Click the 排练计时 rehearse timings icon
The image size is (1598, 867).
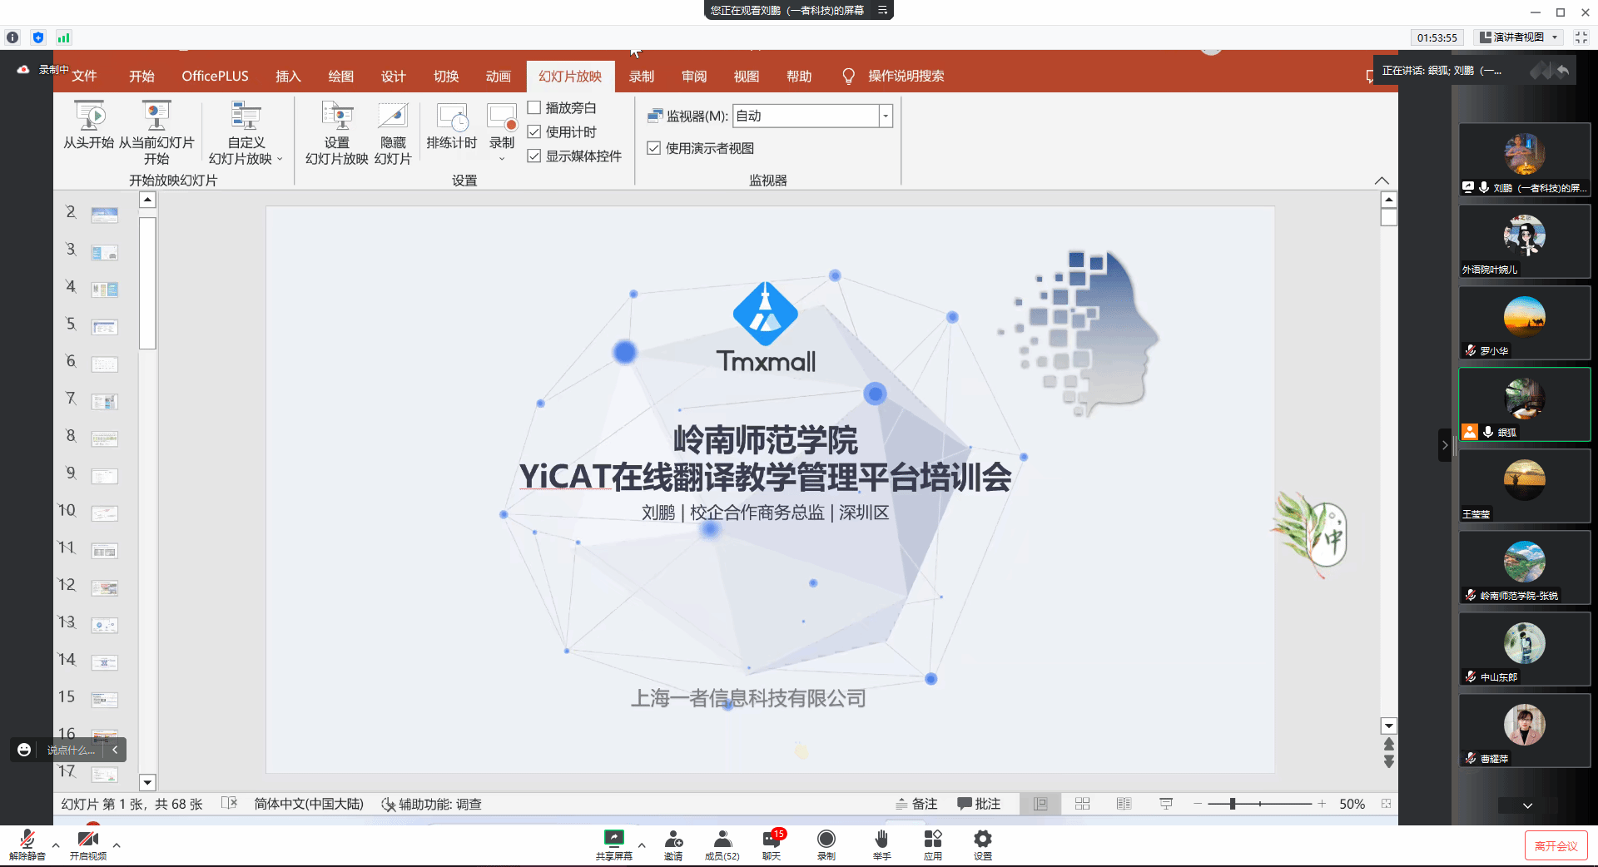452,119
